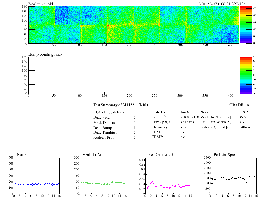This screenshot has width=268, height=201.
Task: Click the Vcal threshold heatmap
Action: 133,25
